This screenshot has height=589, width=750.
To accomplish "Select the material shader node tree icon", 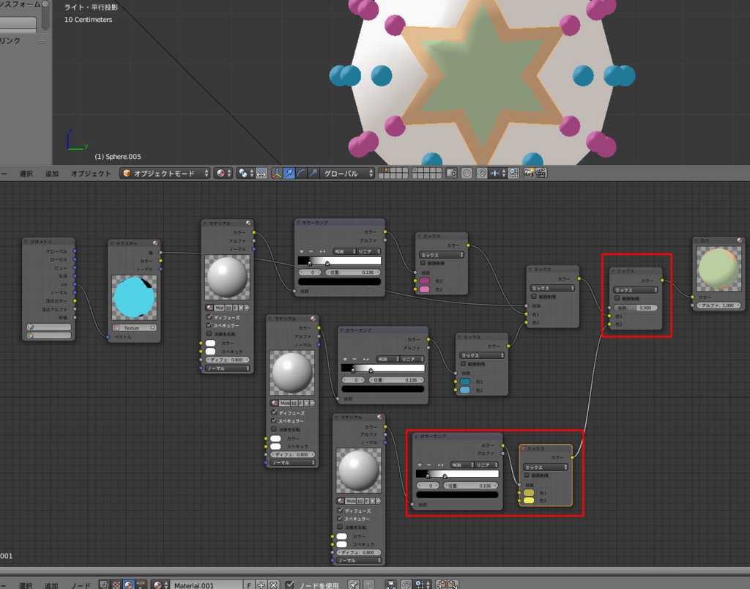I will [128, 585].
